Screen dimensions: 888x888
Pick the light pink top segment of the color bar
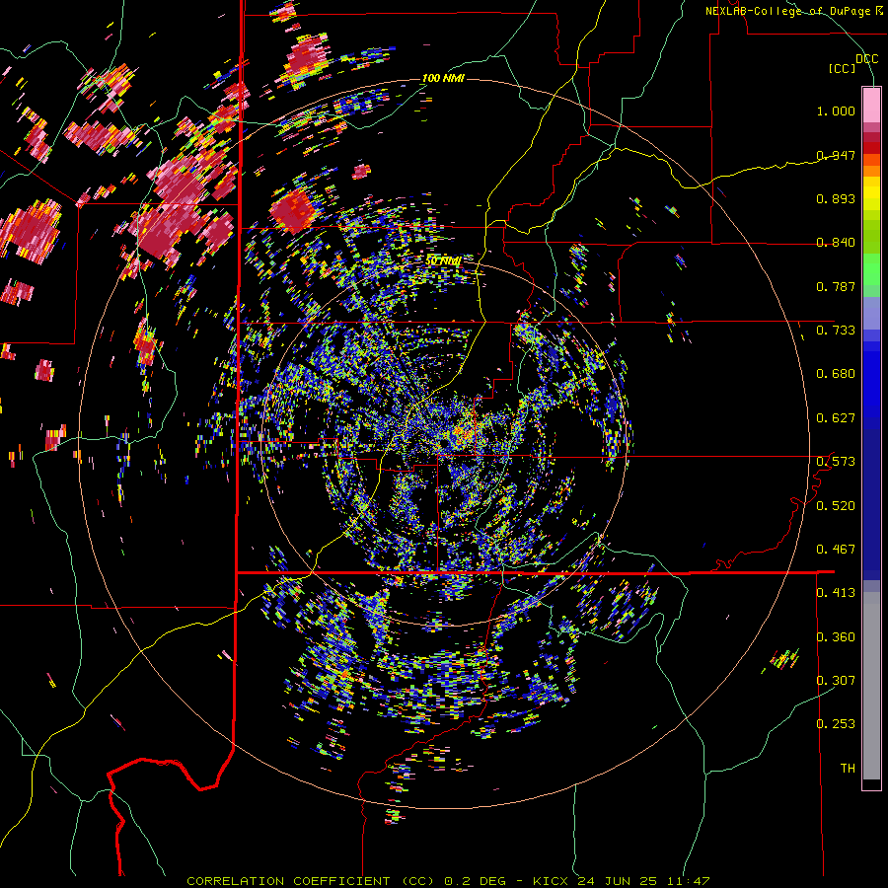871,105
